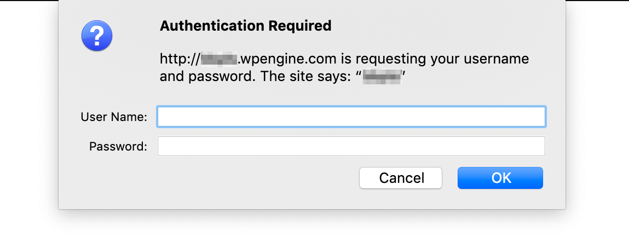629x242 pixels.
Task: Confirm with the blue OK button
Action: pos(500,178)
